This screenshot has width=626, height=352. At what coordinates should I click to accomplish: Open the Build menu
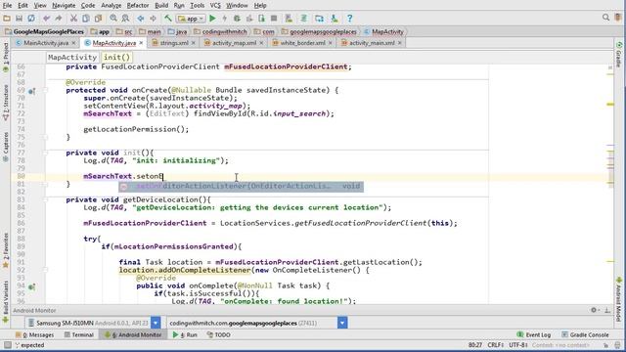pyautogui.click(x=161, y=6)
